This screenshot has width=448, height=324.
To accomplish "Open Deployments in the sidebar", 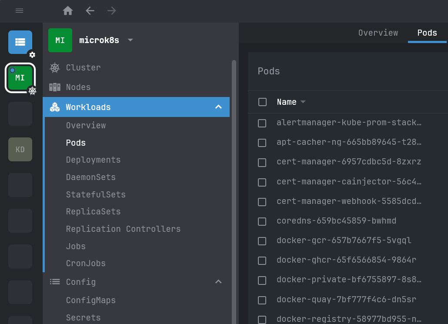I will click(93, 160).
